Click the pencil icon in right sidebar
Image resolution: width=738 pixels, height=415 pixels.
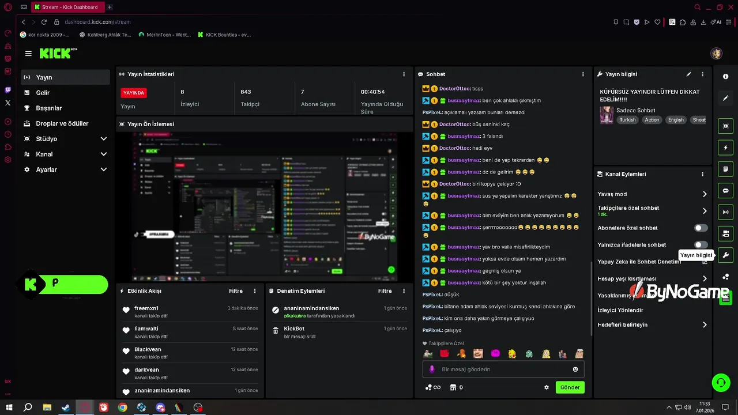coord(725,98)
